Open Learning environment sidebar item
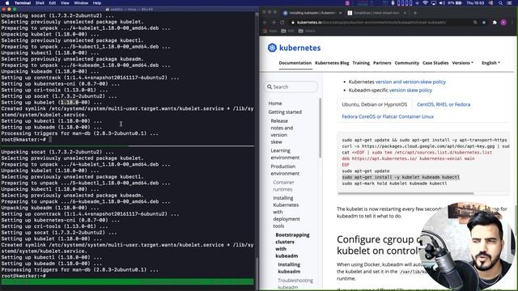This screenshot has width=518, height=291. [285, 154]
